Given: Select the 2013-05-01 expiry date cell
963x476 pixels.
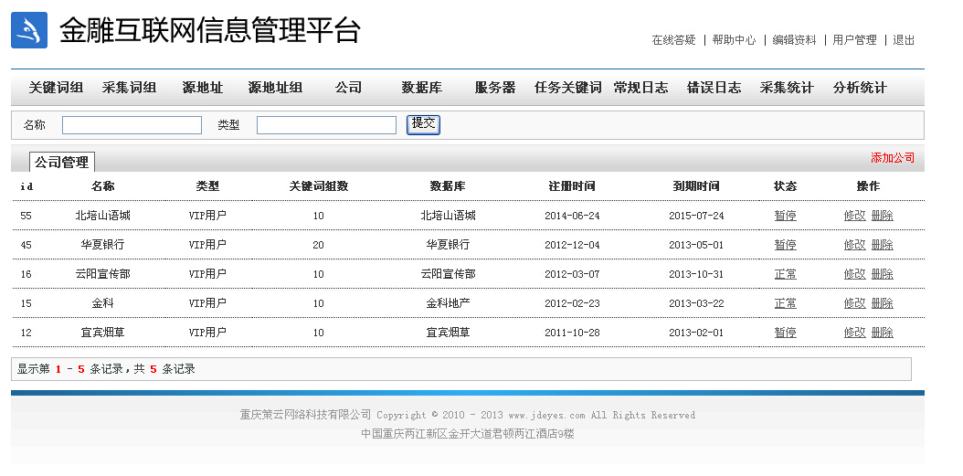Looking at the screenshot, I should pyautogui.click(x=696, y=245).
